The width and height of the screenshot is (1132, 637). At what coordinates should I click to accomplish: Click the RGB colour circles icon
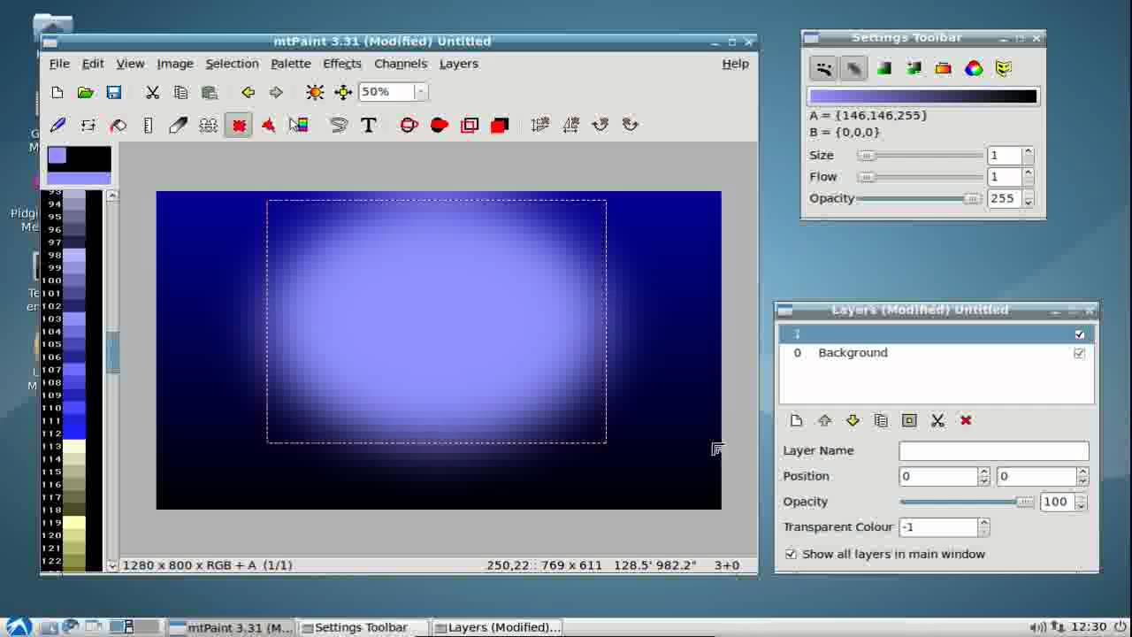973,68
